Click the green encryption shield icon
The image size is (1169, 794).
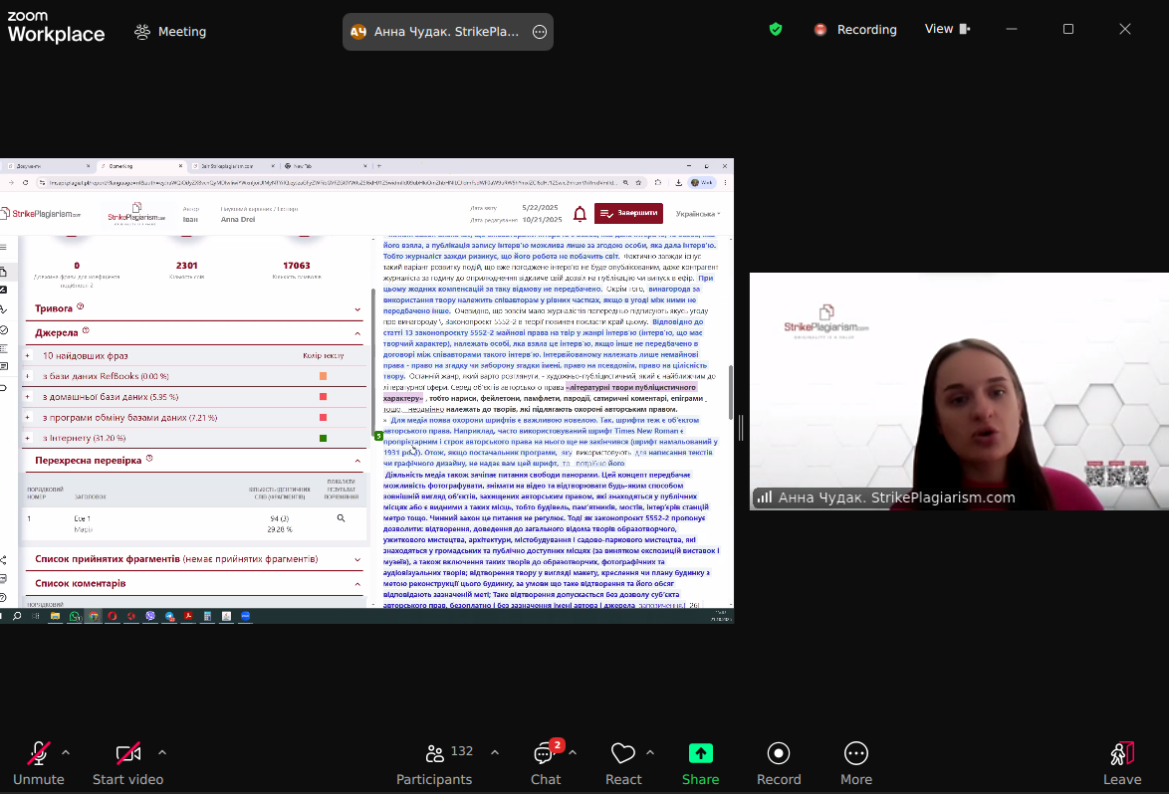pos(776,30)
